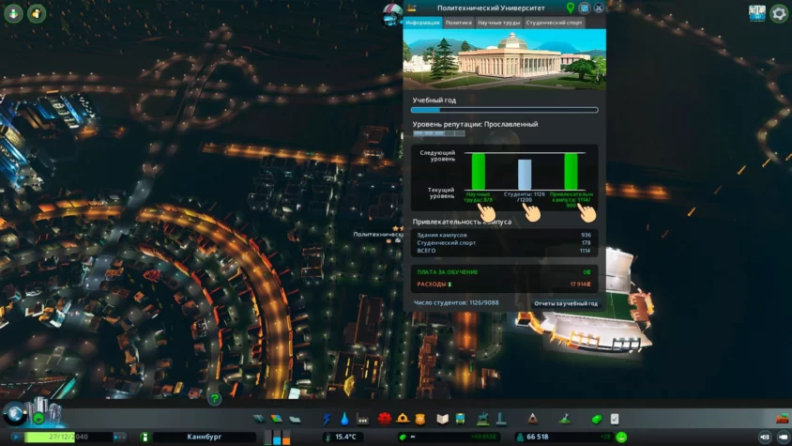Switch to the Политики tab
The width and height of the screenshot is (792, 446).
tap(459, 23)
